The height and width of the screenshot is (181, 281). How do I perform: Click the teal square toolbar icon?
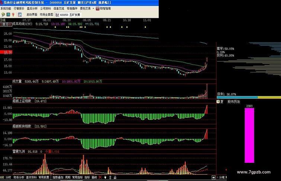point(8,14)
